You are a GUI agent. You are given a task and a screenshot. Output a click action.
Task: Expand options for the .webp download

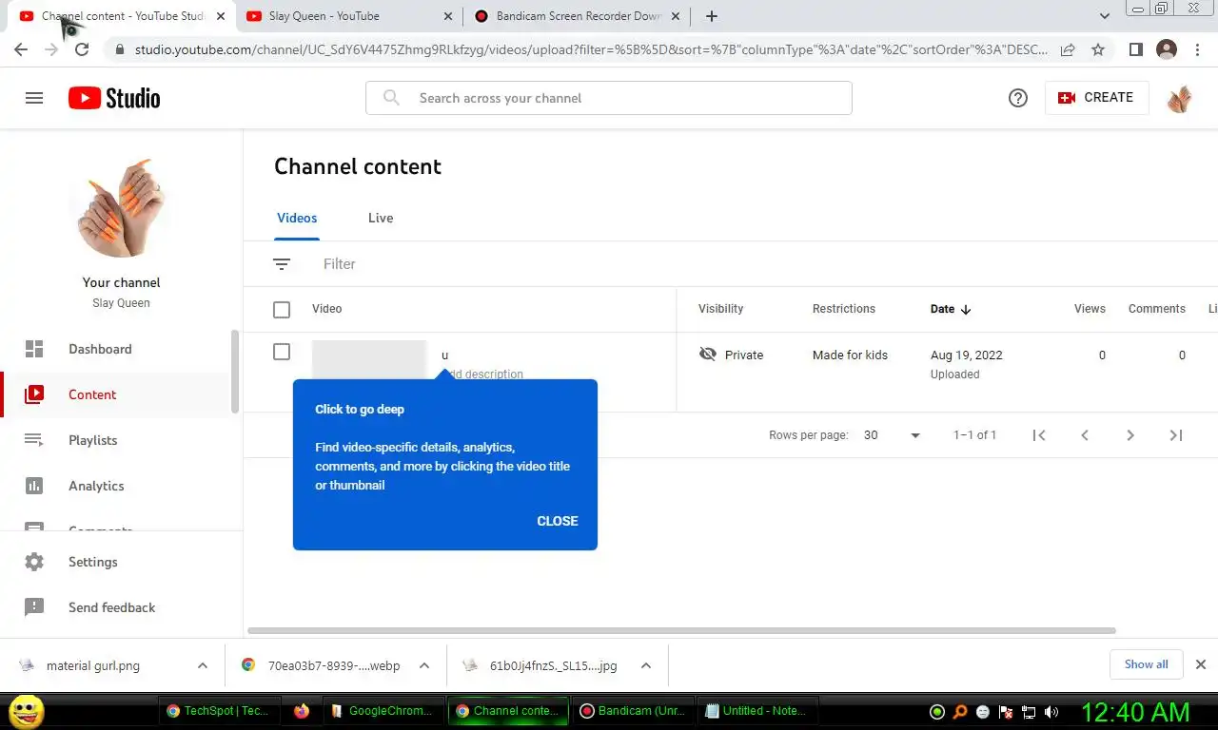424,665
